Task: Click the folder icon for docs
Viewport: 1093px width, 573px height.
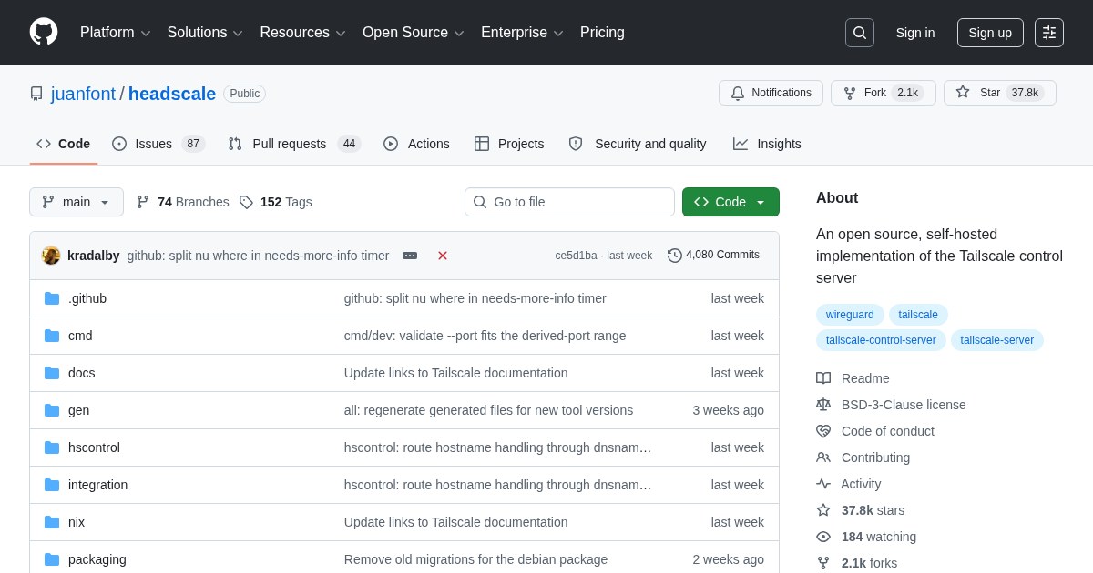Action: coord(52,373)
